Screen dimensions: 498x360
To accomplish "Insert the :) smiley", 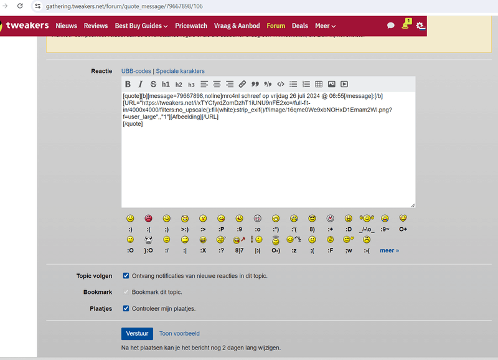I will click(130, 219).
